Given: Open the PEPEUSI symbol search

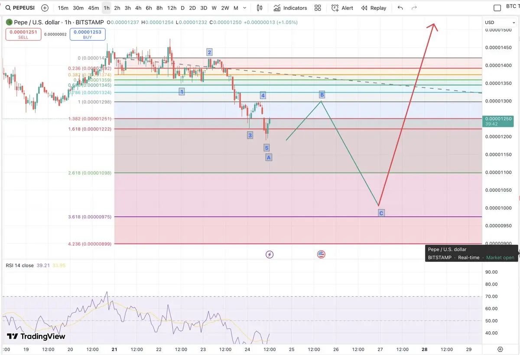Looking at the screenshot, I should (x=20, y=8).
